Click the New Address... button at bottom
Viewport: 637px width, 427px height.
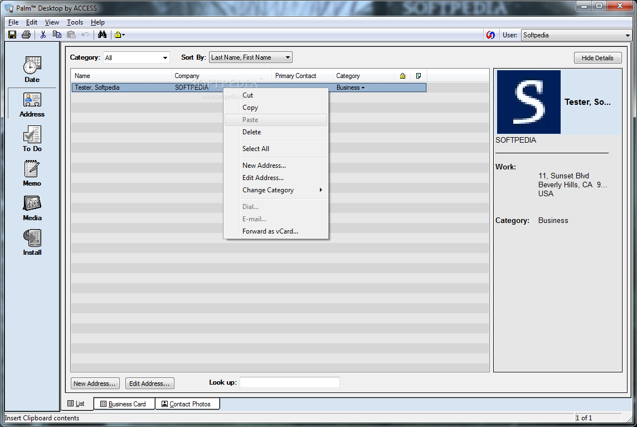tap(95, 384)
